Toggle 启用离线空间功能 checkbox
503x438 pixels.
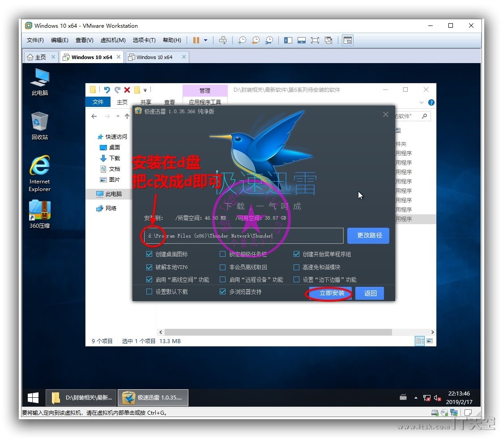(149, 279)
